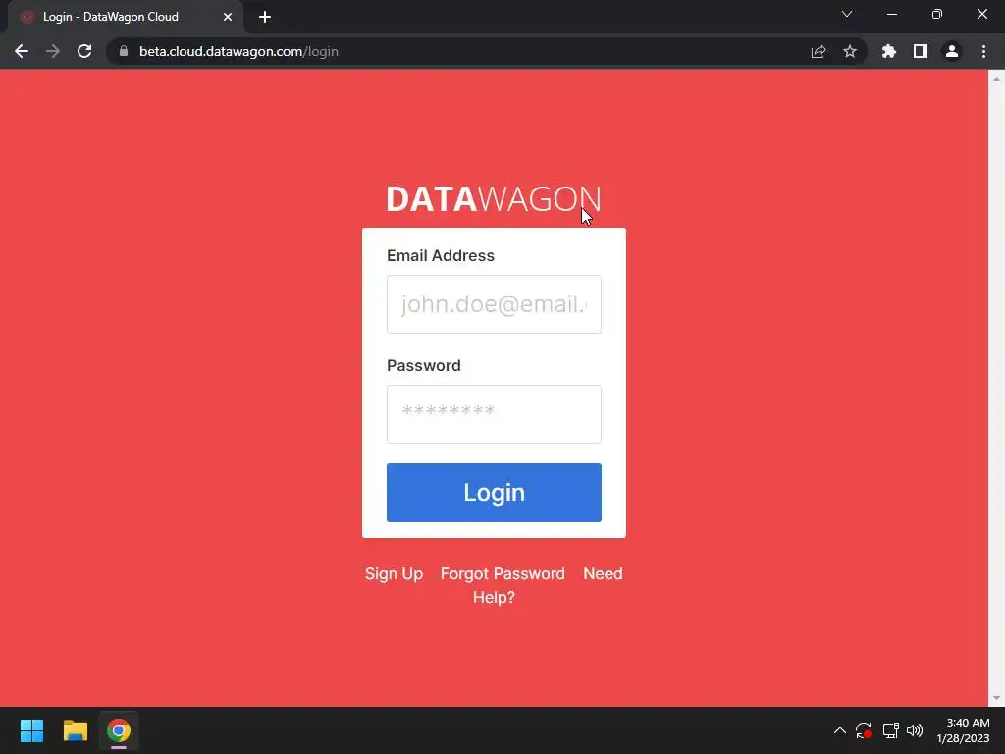The height and width of the screenshot is (754, 1005).
Task: Open the Sign Up link
Action: [395, 573]
